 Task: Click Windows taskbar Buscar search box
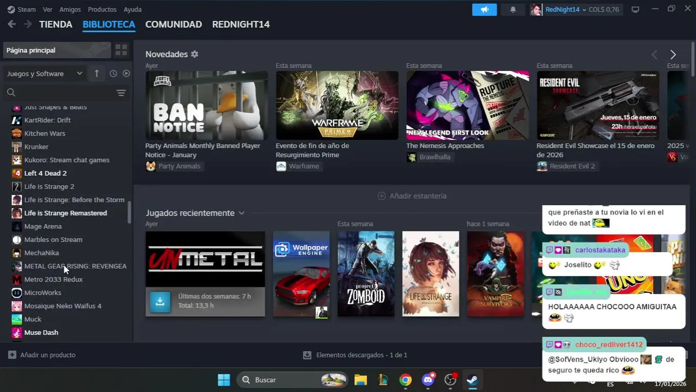[x=292, y=379]
